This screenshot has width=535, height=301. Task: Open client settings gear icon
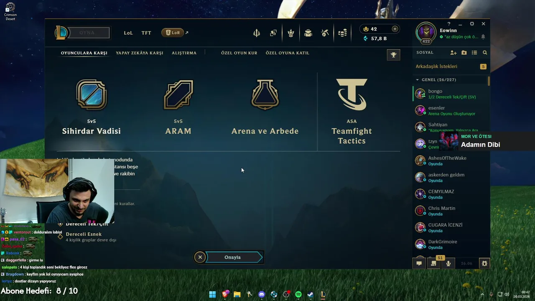472,24
